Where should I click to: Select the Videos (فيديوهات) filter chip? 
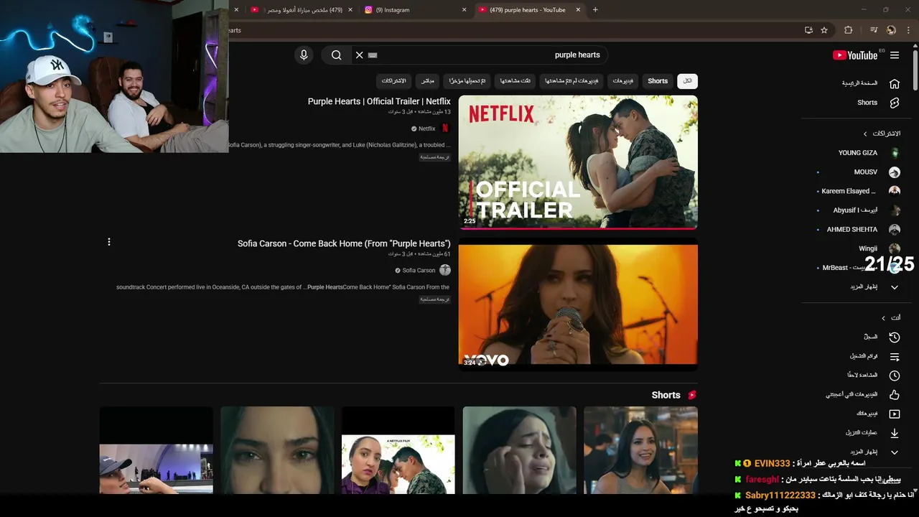(623, 81)
